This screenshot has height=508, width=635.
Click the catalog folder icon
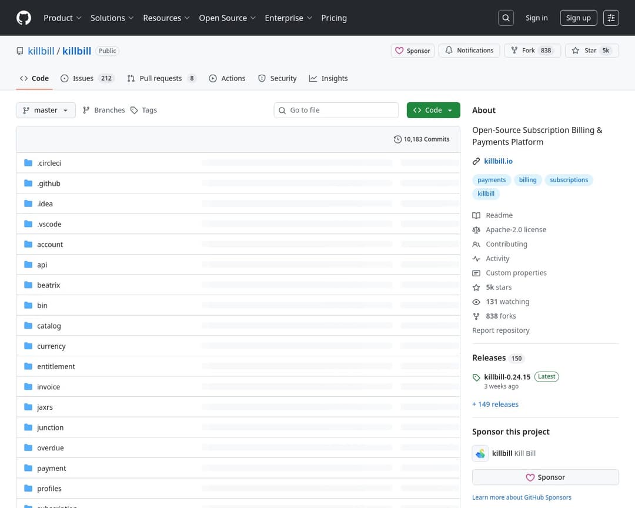click(x=28, y=325)
